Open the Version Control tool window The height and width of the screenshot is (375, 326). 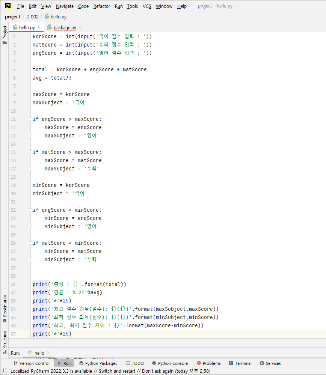click(x=32, y=363)
